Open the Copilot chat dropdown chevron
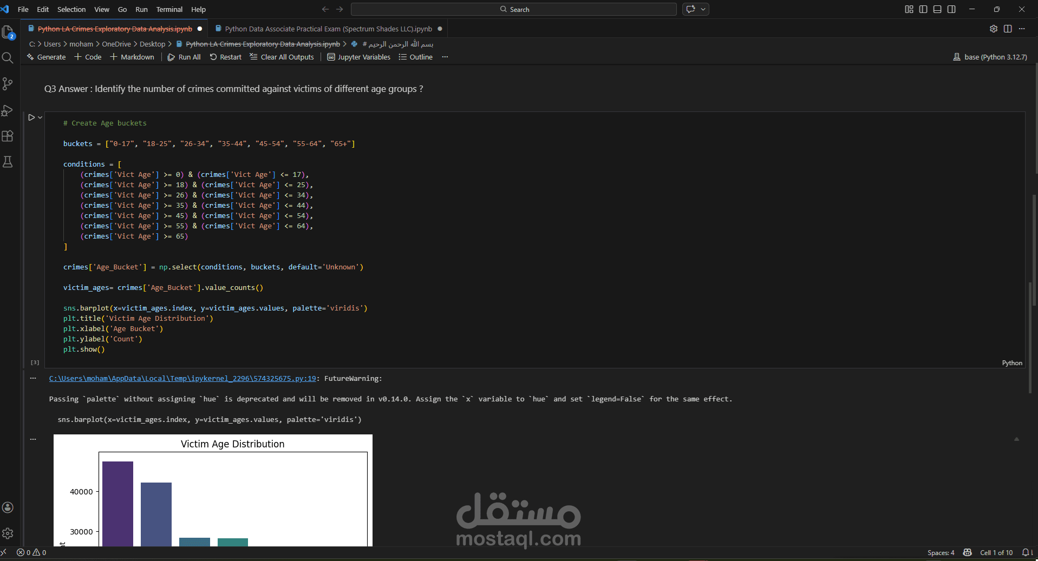The width and height of the screenshot is (1038, 561). coord(703,9)
